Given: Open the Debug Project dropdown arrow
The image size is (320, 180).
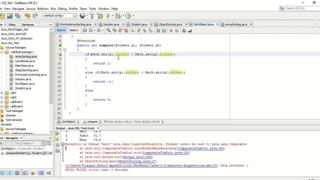Looking at the screenshot, I should coord(123,15).
